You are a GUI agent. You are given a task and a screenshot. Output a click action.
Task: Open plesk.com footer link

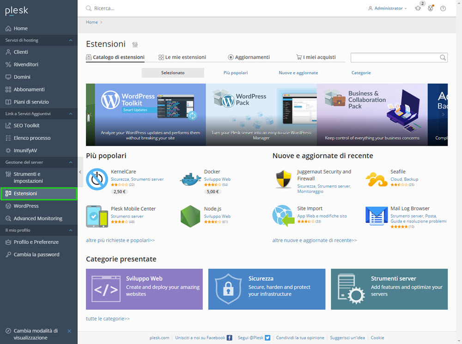coord(159,338)
